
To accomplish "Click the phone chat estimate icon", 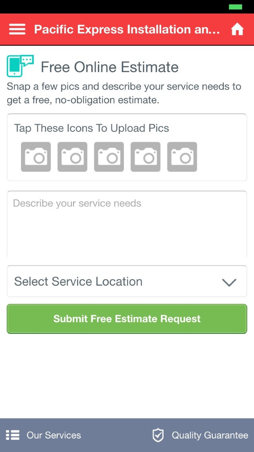I will (x=20, y=66).
